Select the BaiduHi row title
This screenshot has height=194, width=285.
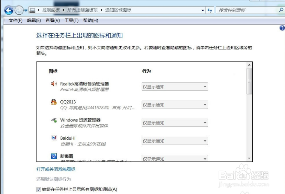(x=68, y=138)
